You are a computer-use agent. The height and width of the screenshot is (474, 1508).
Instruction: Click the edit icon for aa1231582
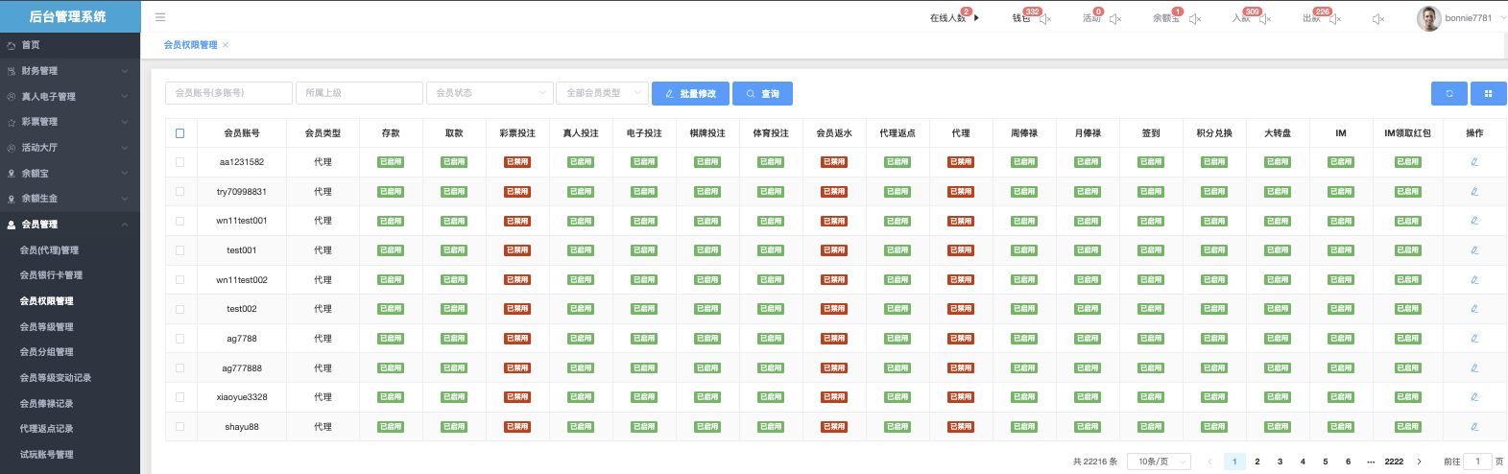1474,162
